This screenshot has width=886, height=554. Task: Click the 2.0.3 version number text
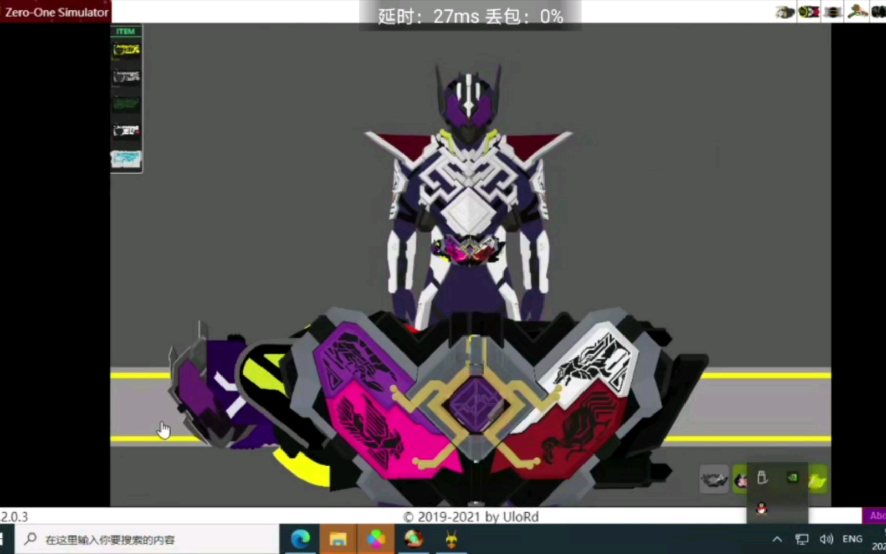tap(14, 516)
